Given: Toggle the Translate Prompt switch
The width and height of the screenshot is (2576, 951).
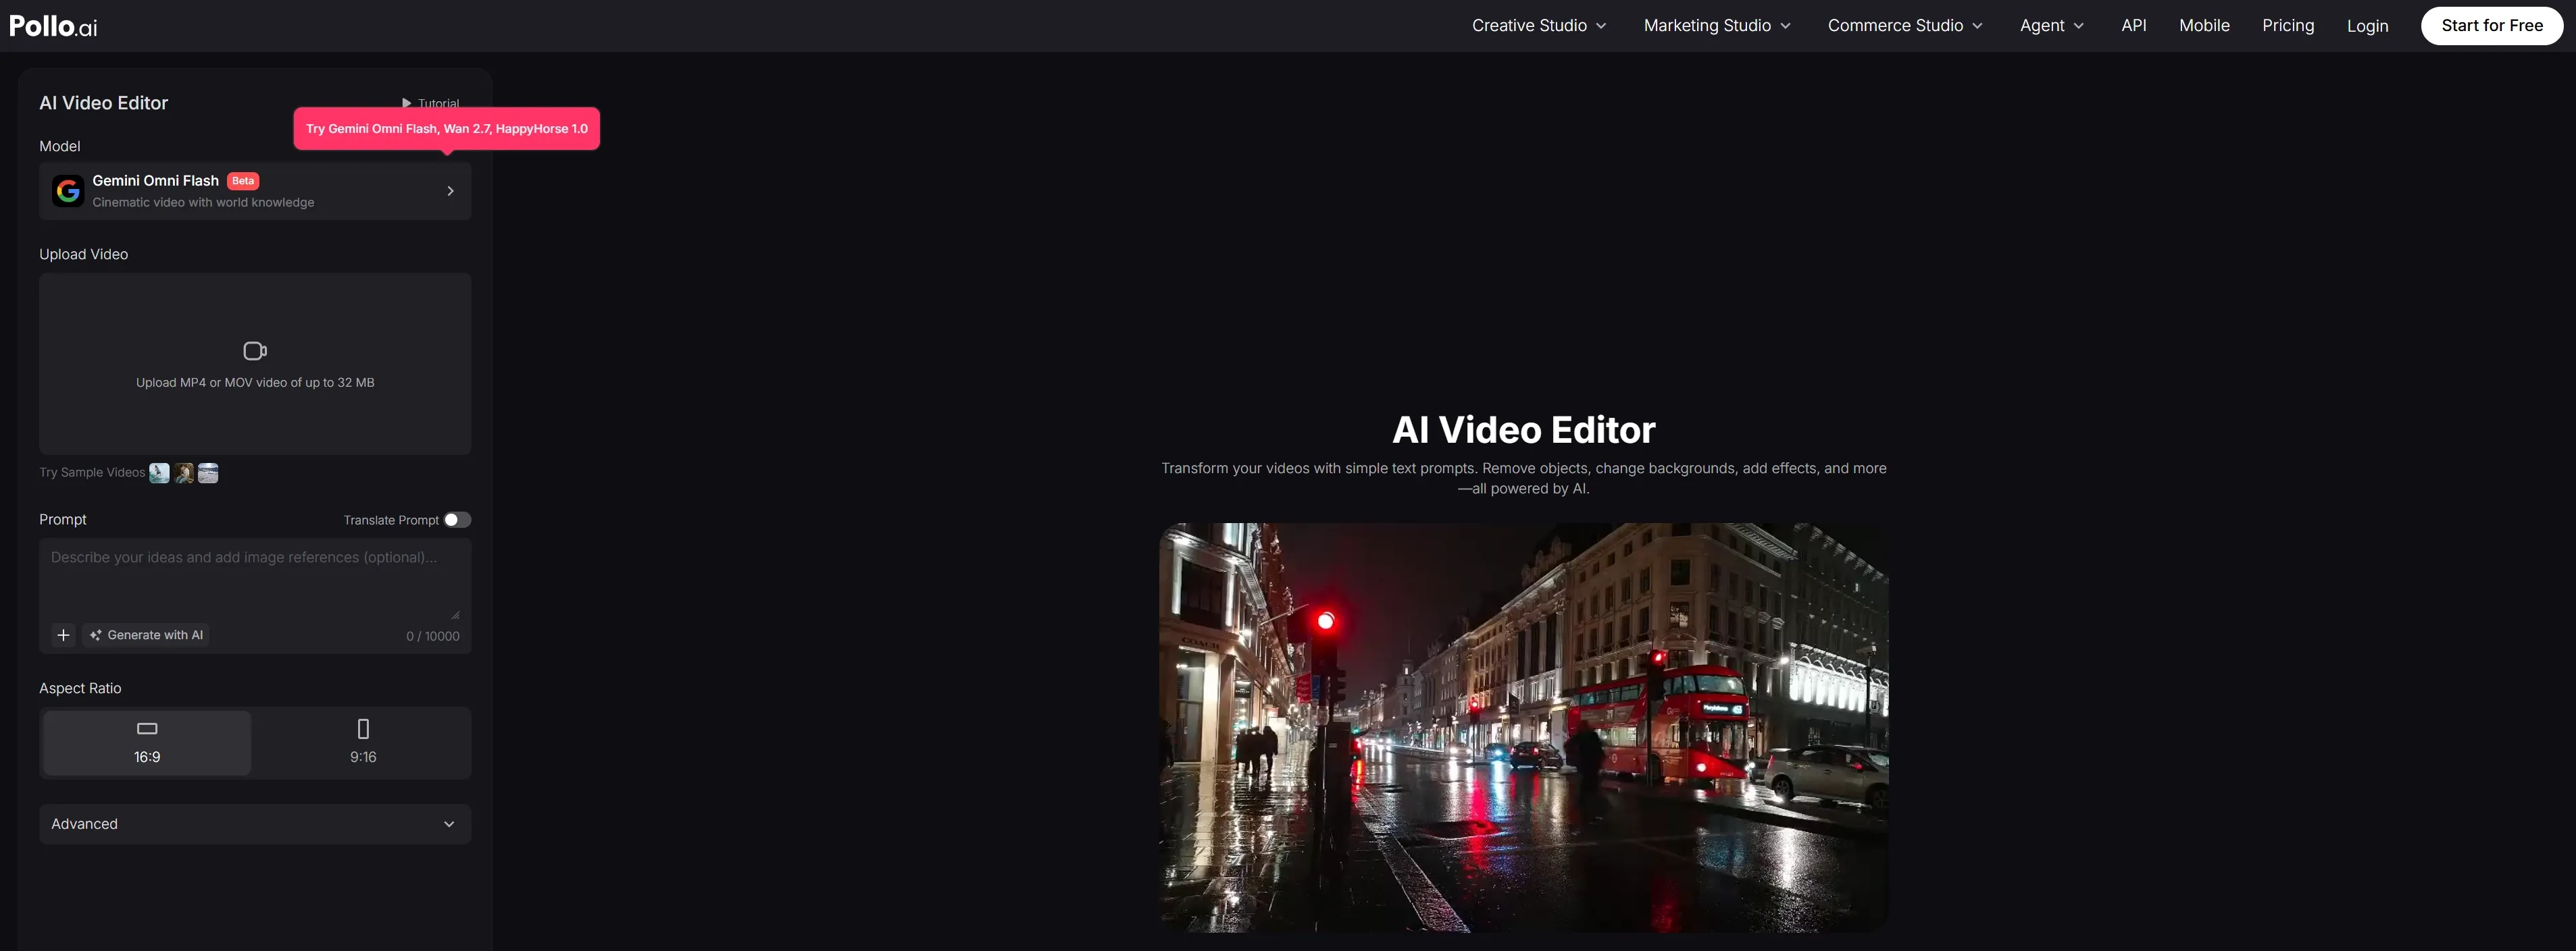Looking at the screenshot, I should tap(457, 520).
